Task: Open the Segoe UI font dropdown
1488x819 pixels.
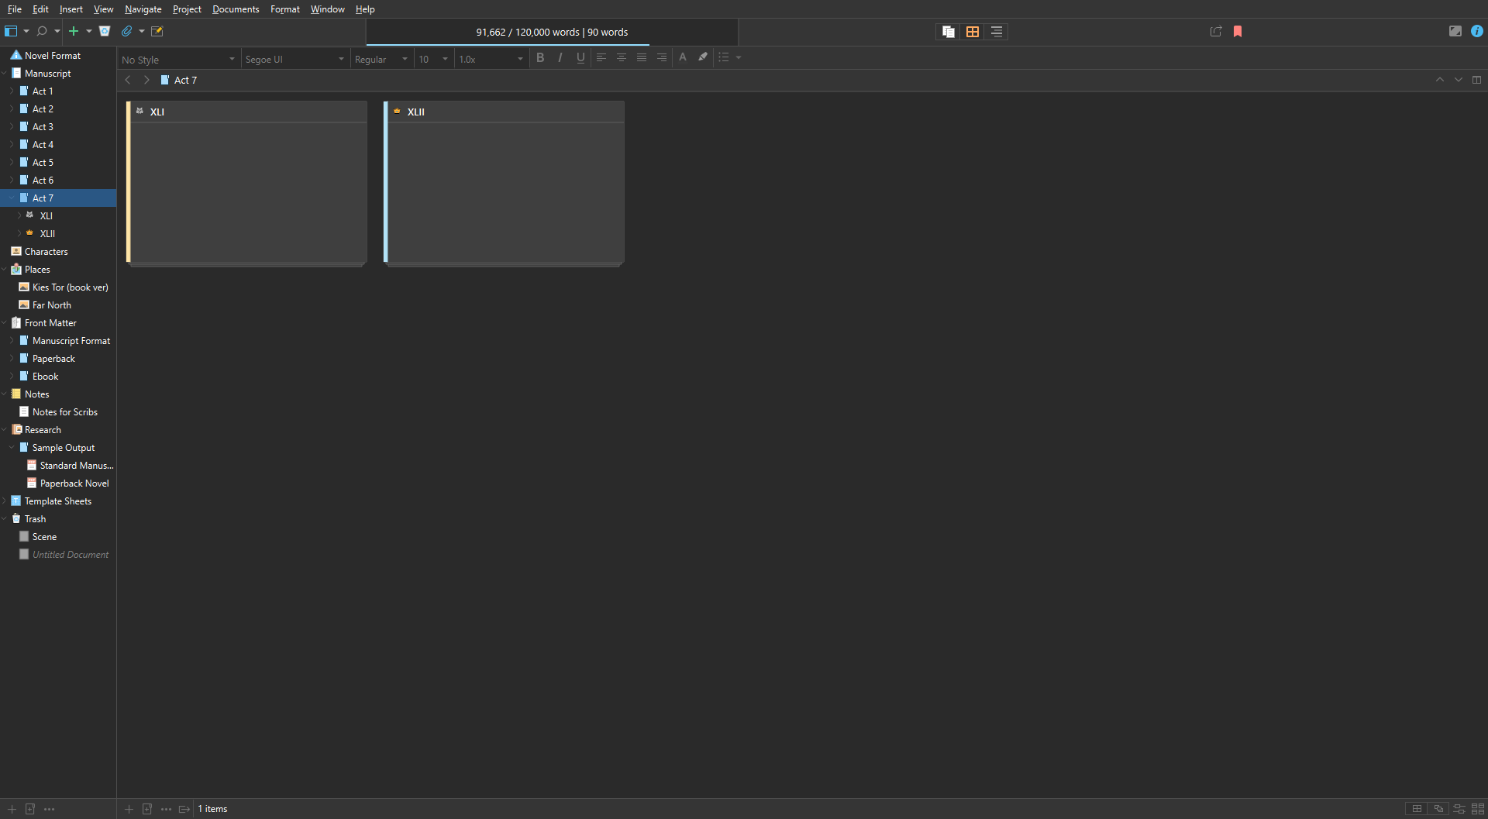Action: click(294, 60)
